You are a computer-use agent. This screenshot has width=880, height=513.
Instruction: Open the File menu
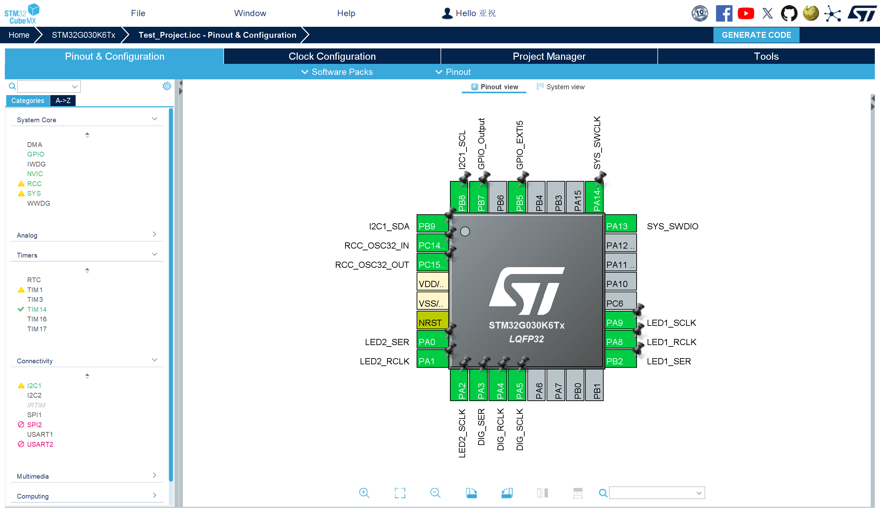tap(138, 13)
